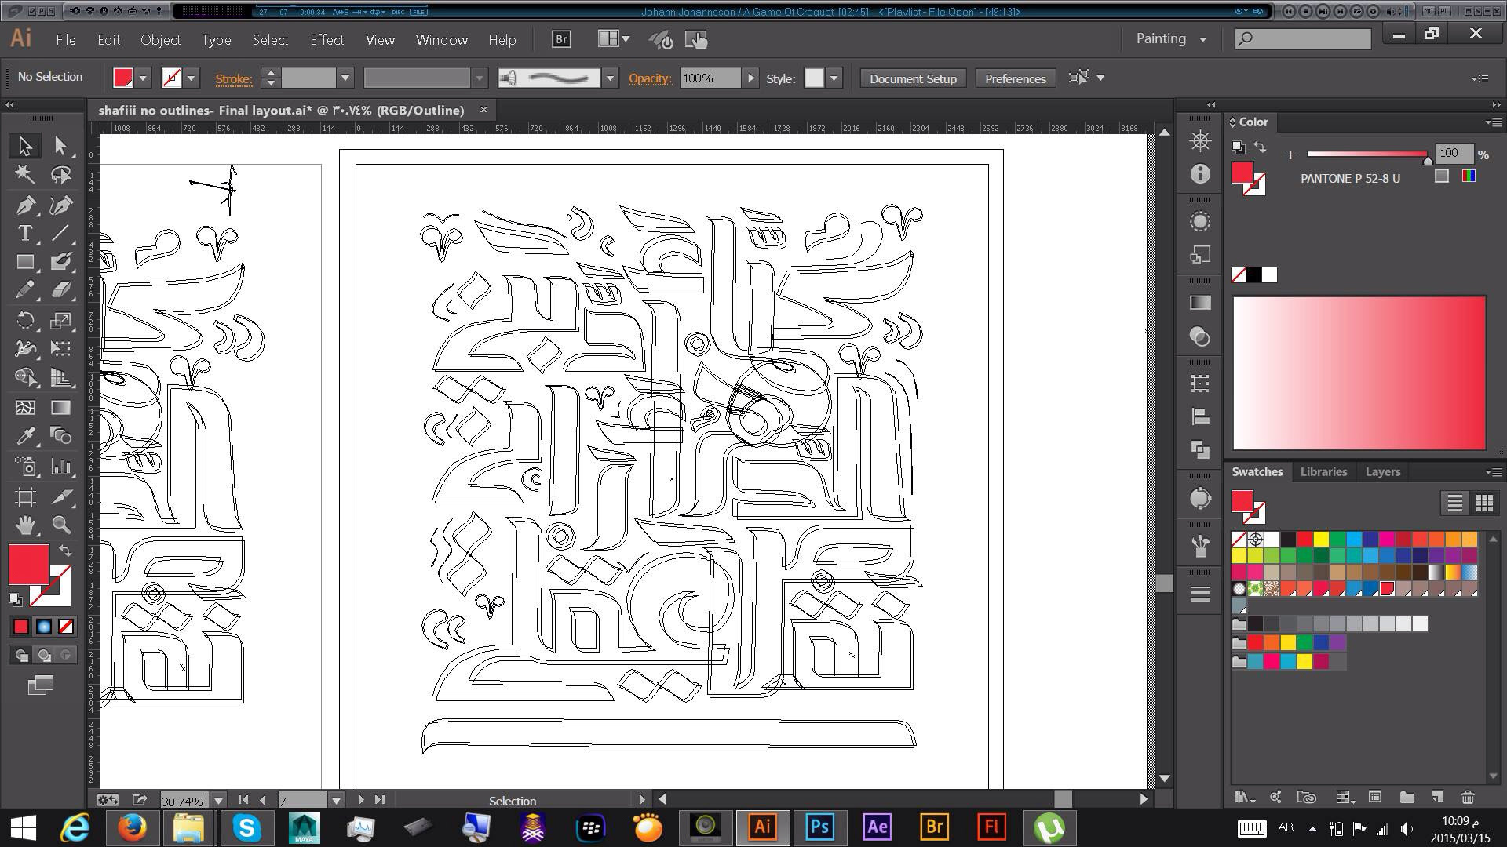Select the Eraser tool
The image size is (1507, 847).
pos(60,290)
